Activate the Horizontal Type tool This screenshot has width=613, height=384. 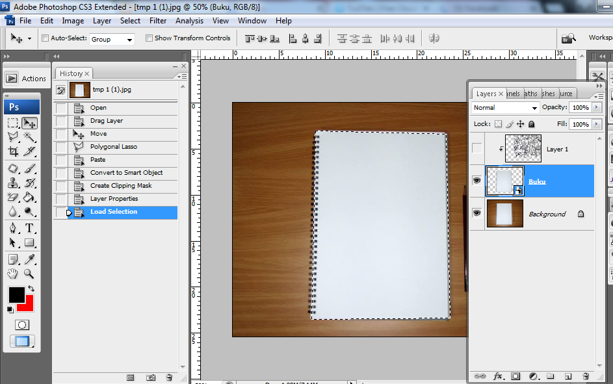click(x=29, y=228)
